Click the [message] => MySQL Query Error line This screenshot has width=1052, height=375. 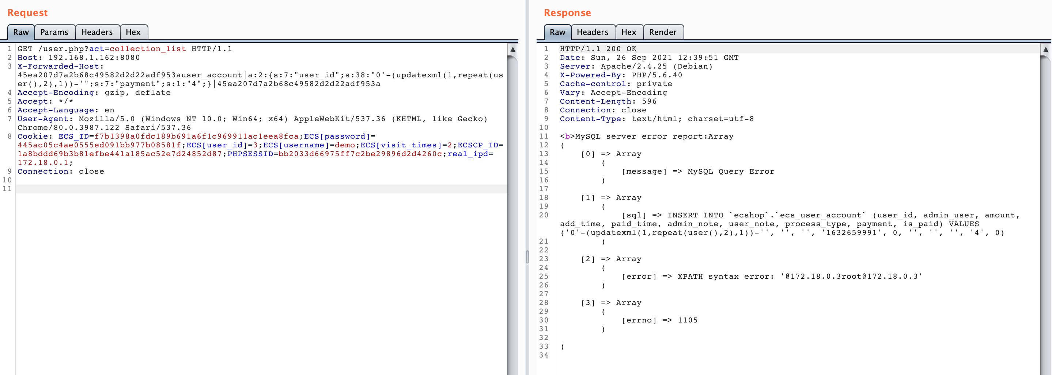point(697,171)
